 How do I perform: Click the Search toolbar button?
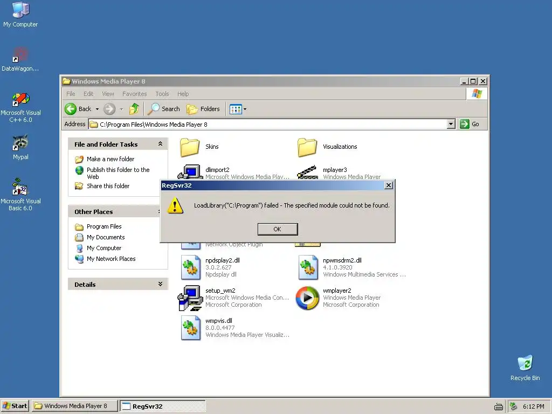164,109
